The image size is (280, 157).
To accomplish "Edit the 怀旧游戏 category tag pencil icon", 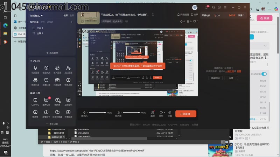I will click(x=127, y=21).
